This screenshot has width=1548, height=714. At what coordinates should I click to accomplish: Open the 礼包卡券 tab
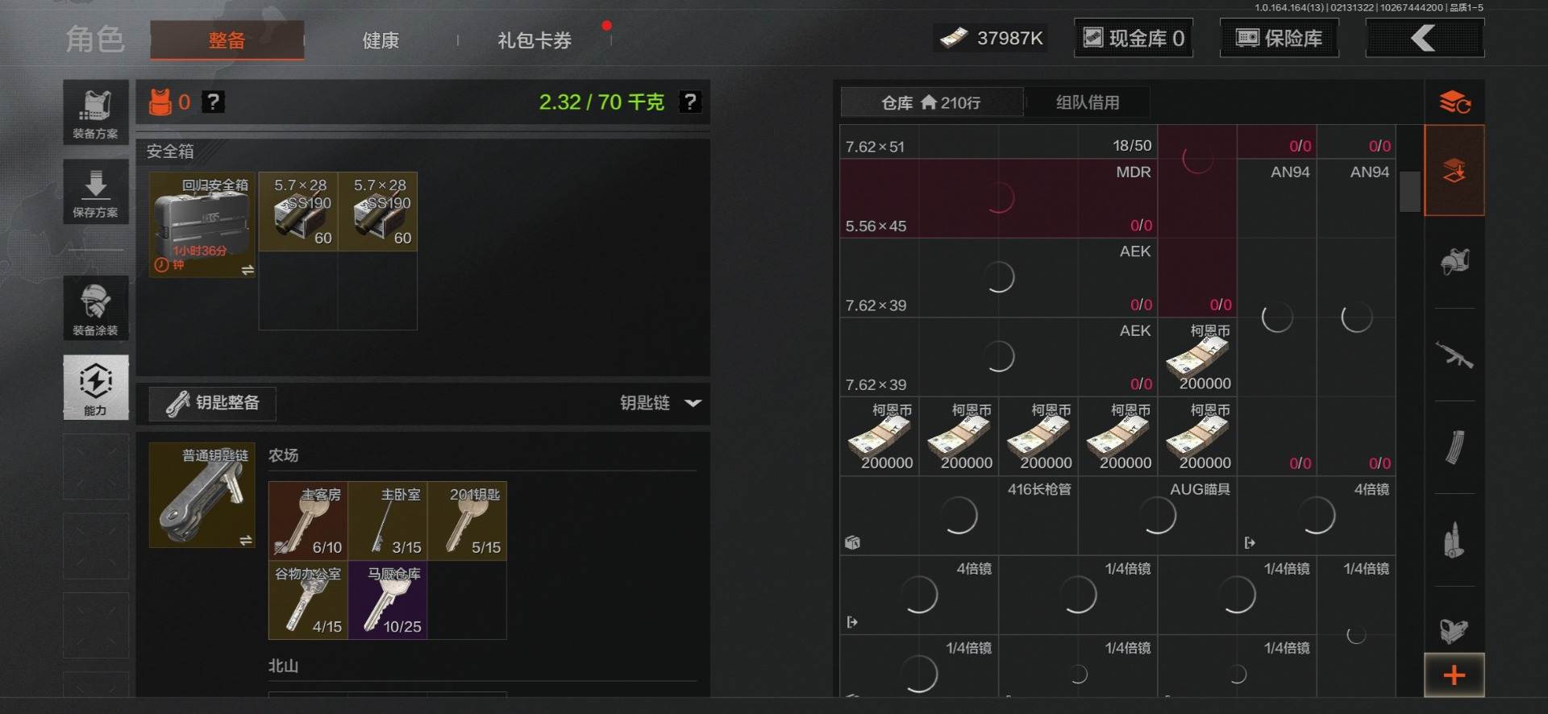(x=535, y=40)
